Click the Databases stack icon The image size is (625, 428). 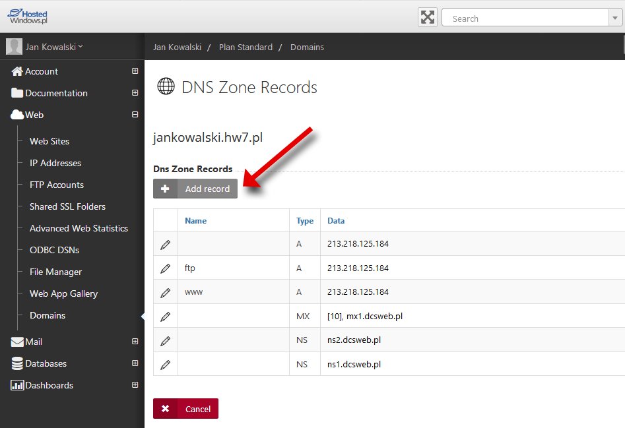click(x=17, y=363)
